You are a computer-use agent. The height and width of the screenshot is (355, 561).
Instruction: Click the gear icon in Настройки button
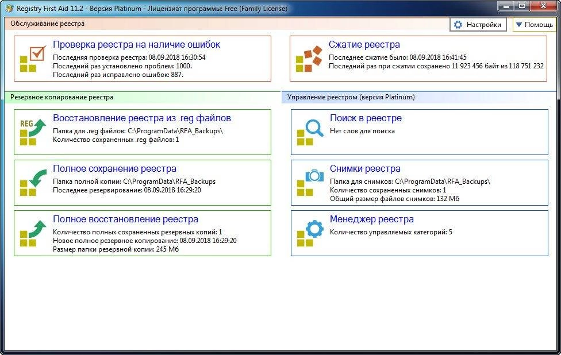point(458,25)
